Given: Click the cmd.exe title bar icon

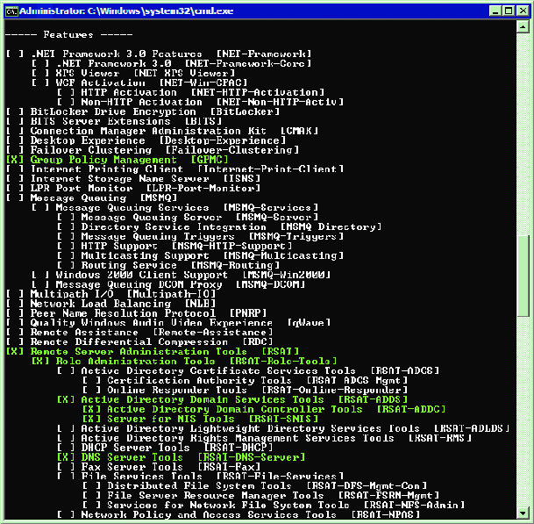Looking at the screenshot, I should (x=11, y=11).
